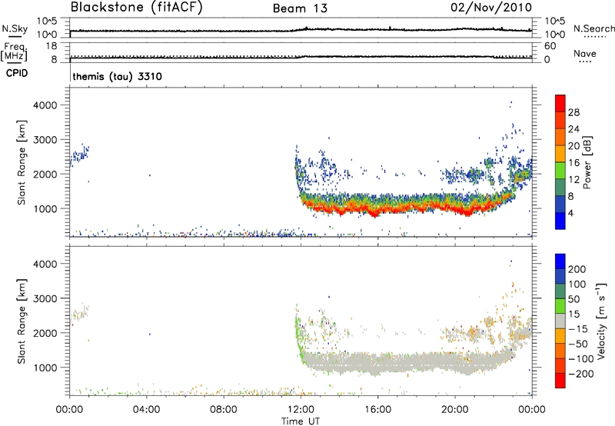Click the '08:00' time tick label
Image resolution: width=615 pixels, height=426 pixels.
[224, 410]
